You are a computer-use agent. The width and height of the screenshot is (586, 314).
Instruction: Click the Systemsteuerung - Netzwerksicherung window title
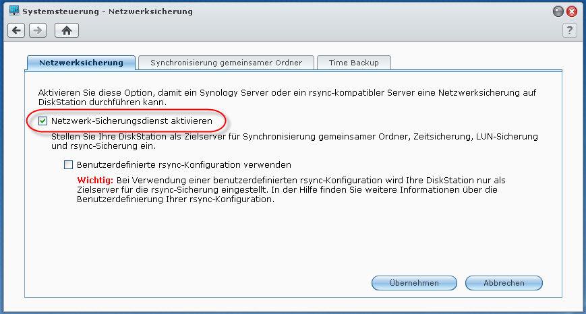pyautogui.click(x=108, y=11)
